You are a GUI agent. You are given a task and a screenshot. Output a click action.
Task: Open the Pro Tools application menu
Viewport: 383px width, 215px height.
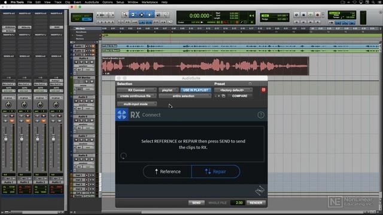[17, 2]
